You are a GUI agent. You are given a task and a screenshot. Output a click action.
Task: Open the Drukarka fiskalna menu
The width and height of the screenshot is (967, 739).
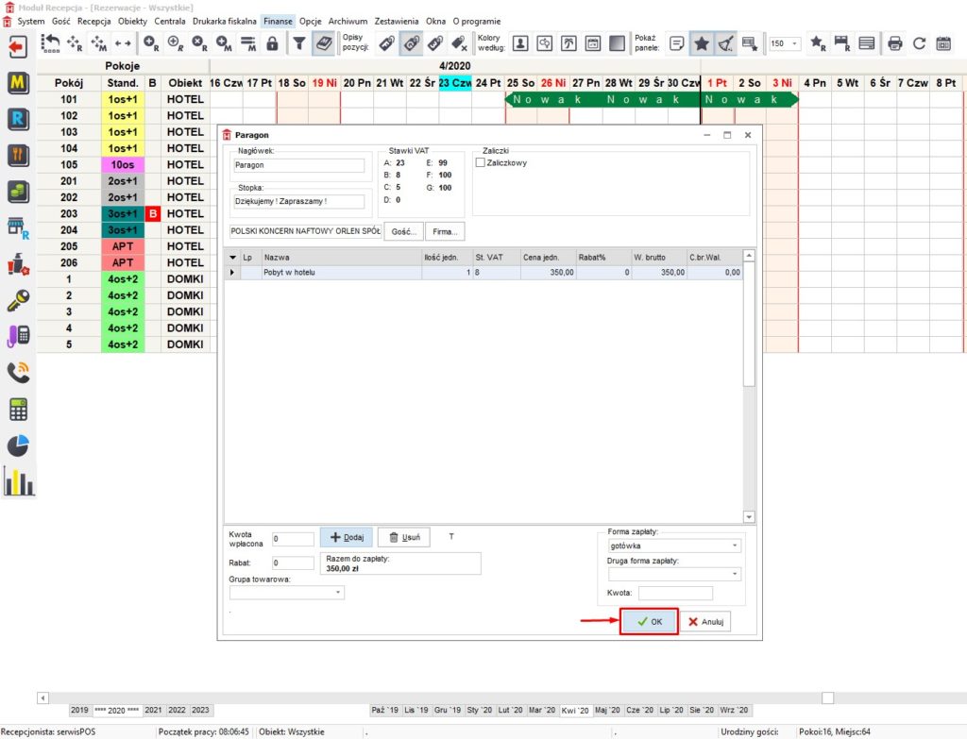tap(224, 21)
